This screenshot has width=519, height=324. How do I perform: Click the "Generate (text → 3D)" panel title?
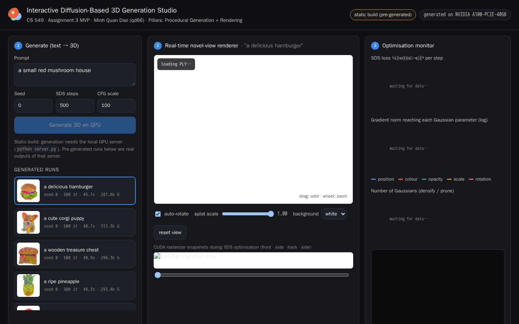tap(52, 46)
